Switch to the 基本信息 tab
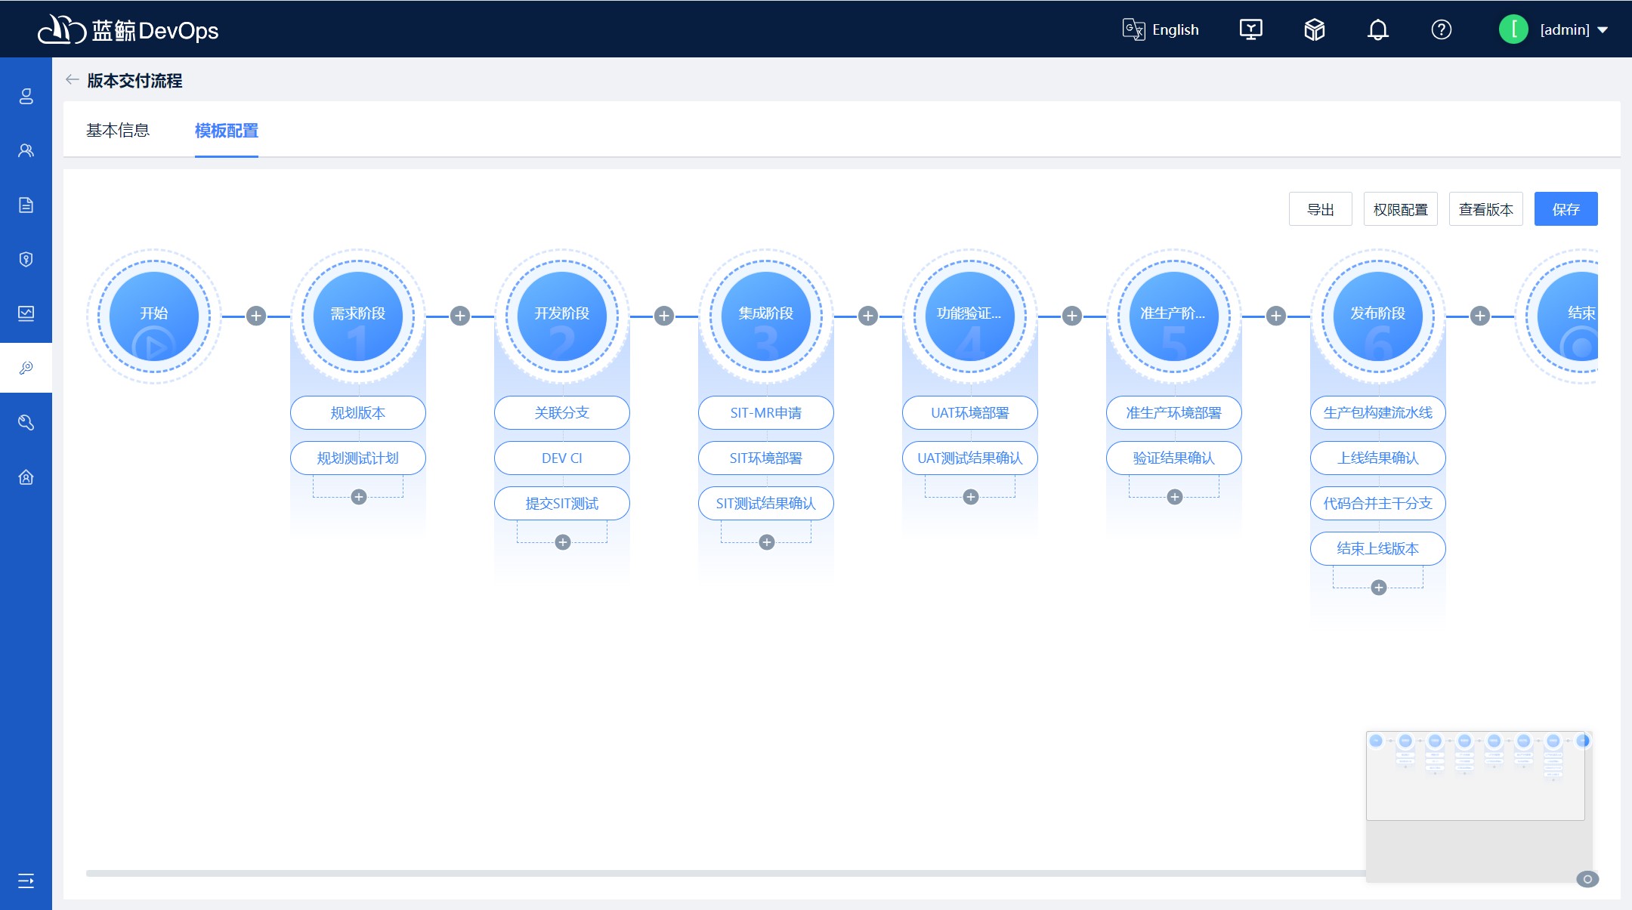The height and width of the screenshot is (910, 1632). pyautogui.click(x=118, y=131)
